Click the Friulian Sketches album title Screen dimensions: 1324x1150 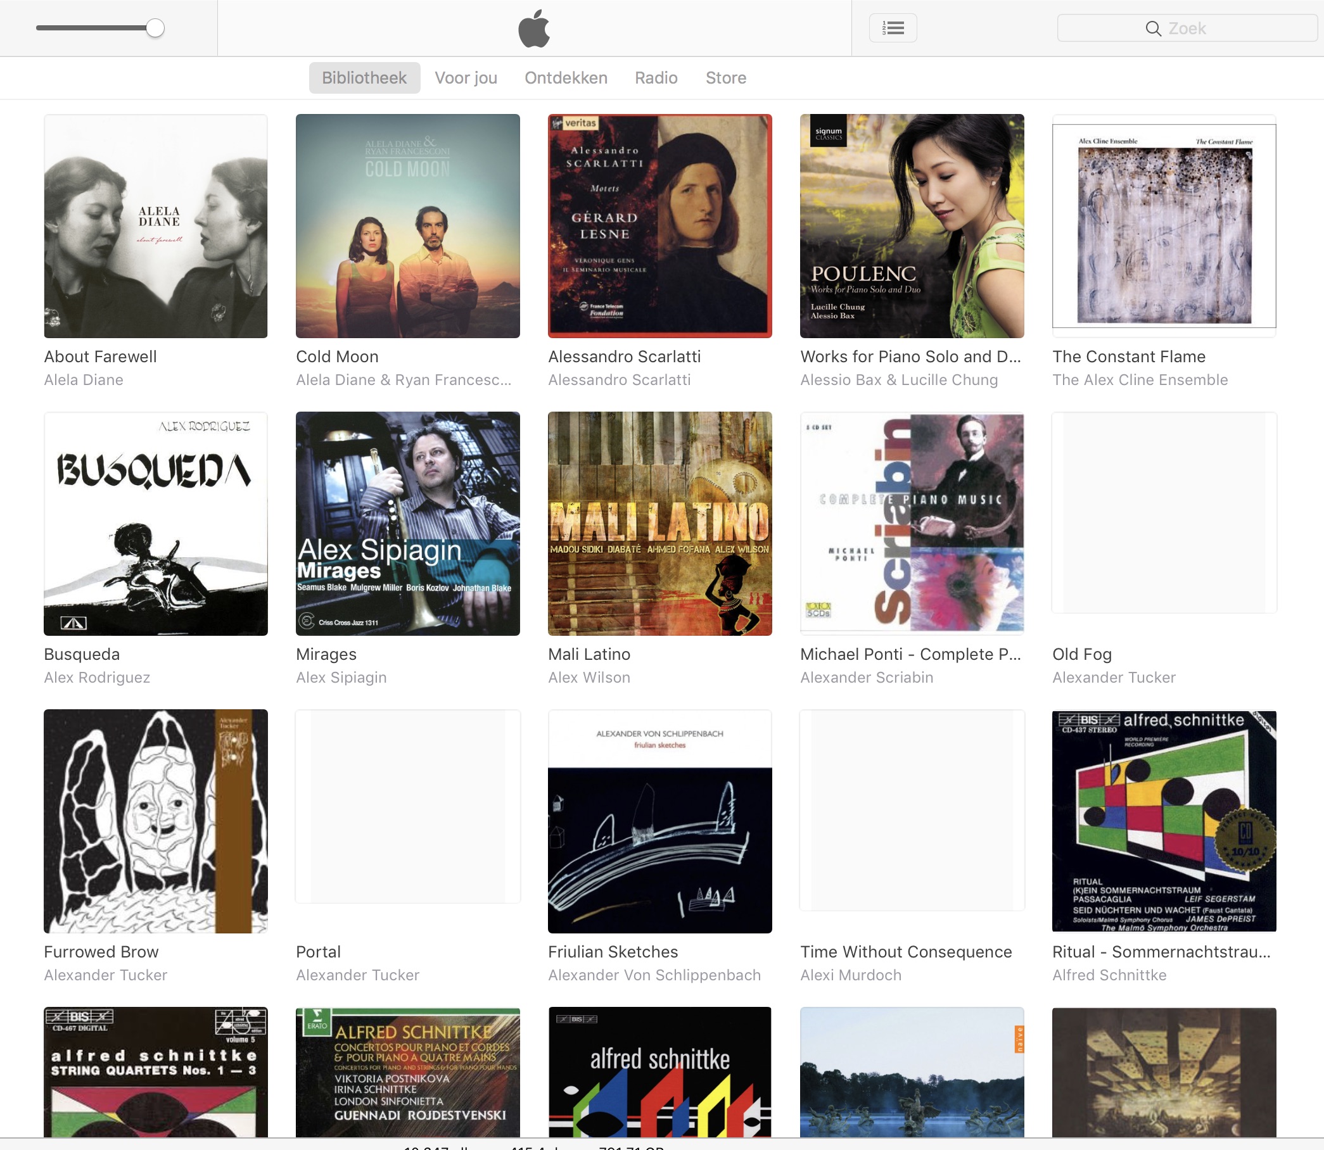[x=613, y=952]
